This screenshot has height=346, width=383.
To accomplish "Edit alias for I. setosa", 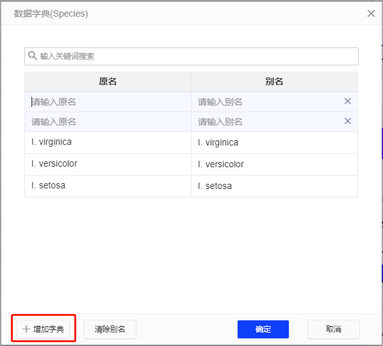I will 274,186.
